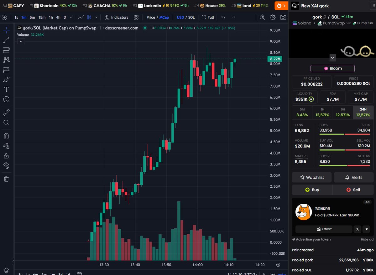Image resolution: width=376 pixels, height=275 pixels.
Task: Click Hide ad link
Action: (367, 239)
